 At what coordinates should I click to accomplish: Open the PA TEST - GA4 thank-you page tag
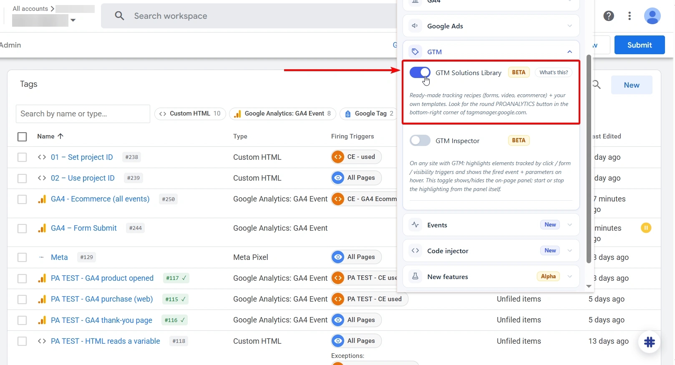click(x=101, y=320)
